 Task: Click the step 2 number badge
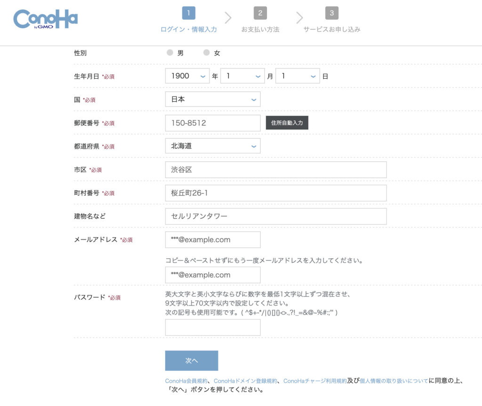260,13
